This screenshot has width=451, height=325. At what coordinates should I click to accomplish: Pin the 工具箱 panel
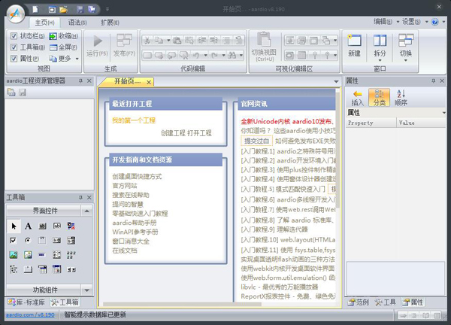[81, 197]
